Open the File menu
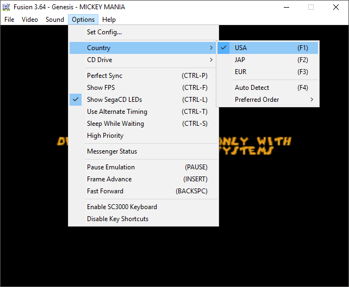The height and width of the screenshot is (287, 349). coord(9,20)
